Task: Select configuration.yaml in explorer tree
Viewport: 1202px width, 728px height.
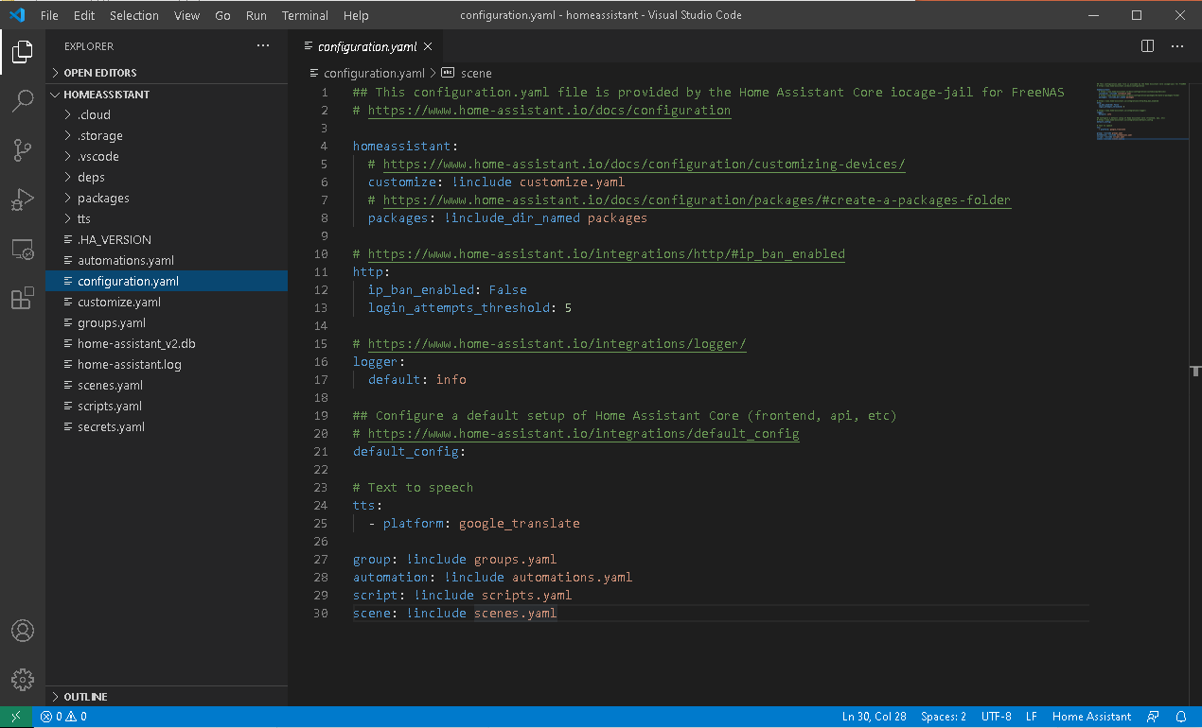Action: pos(167,281)
